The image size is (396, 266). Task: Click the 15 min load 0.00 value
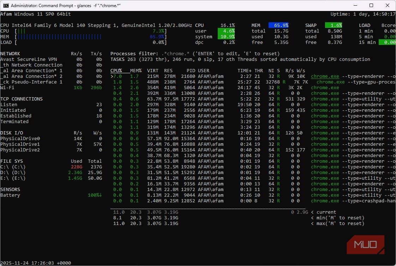pyautogui.click(x=387, y=42)
